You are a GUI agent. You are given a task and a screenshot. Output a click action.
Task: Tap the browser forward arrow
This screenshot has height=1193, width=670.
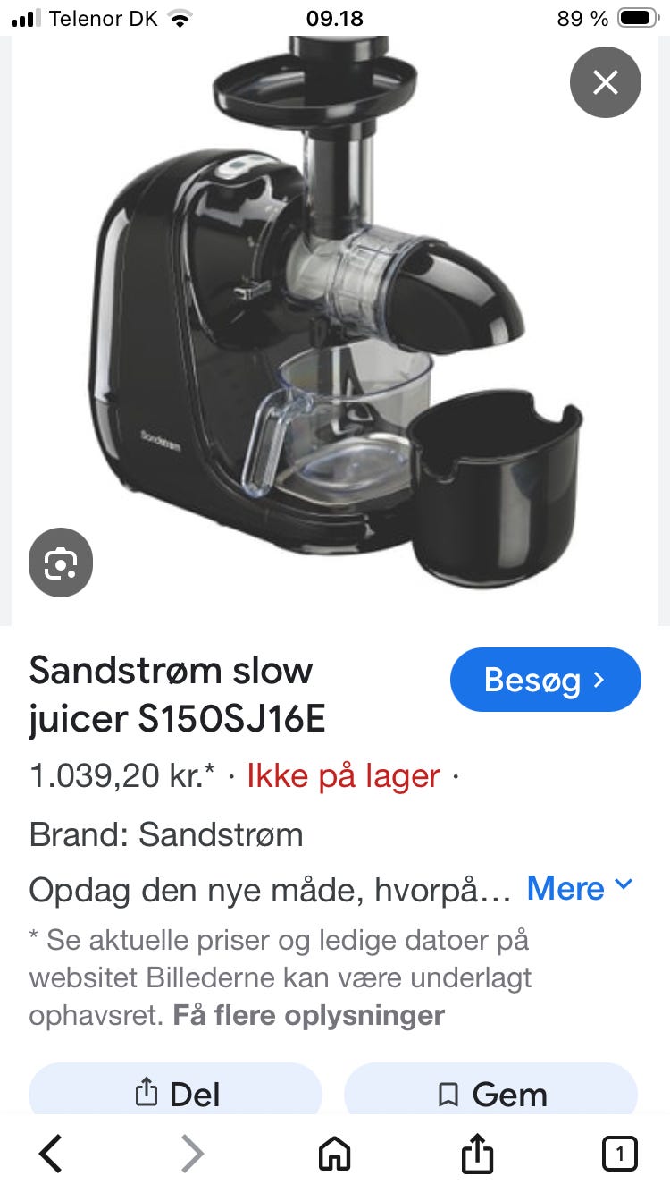point(192,1154)
